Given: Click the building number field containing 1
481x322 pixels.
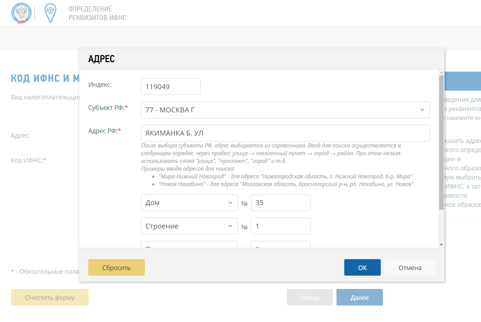Looking at the screenshot, I should tap(281, 226).
